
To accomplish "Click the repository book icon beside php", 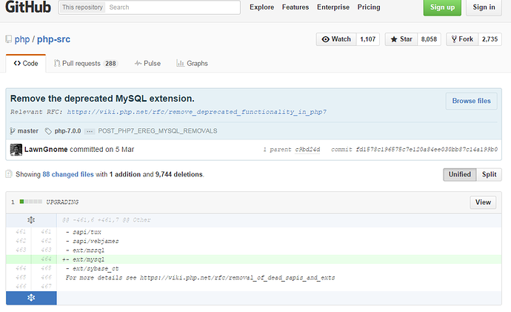I will click(9, 39).
